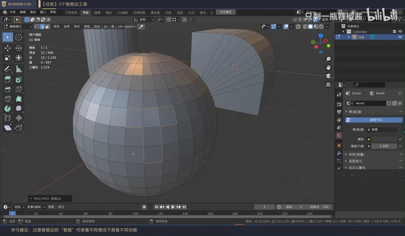Select the 3D Cursor tool
The width and height of the screenshot is (405, 236).
[19, 37]
